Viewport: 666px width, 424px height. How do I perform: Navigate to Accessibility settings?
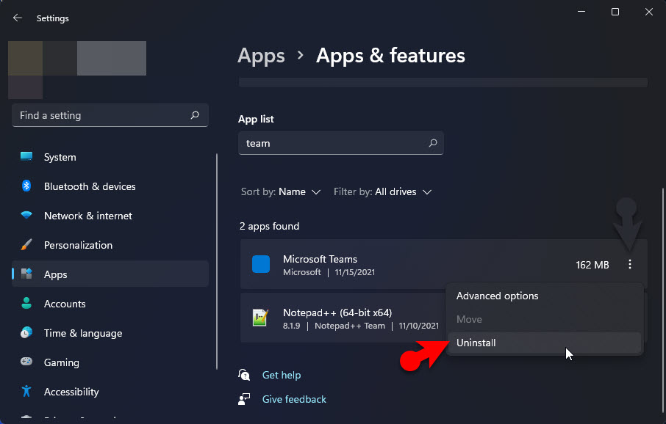tap(110, 391)
